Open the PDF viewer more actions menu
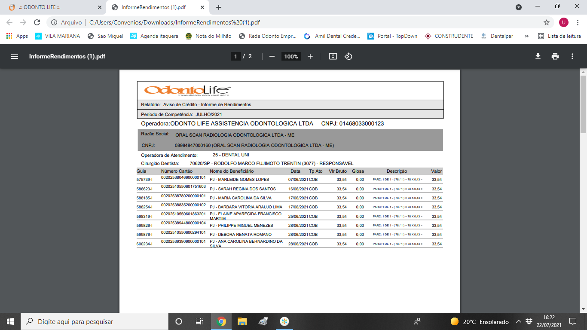 click(572, 56)
